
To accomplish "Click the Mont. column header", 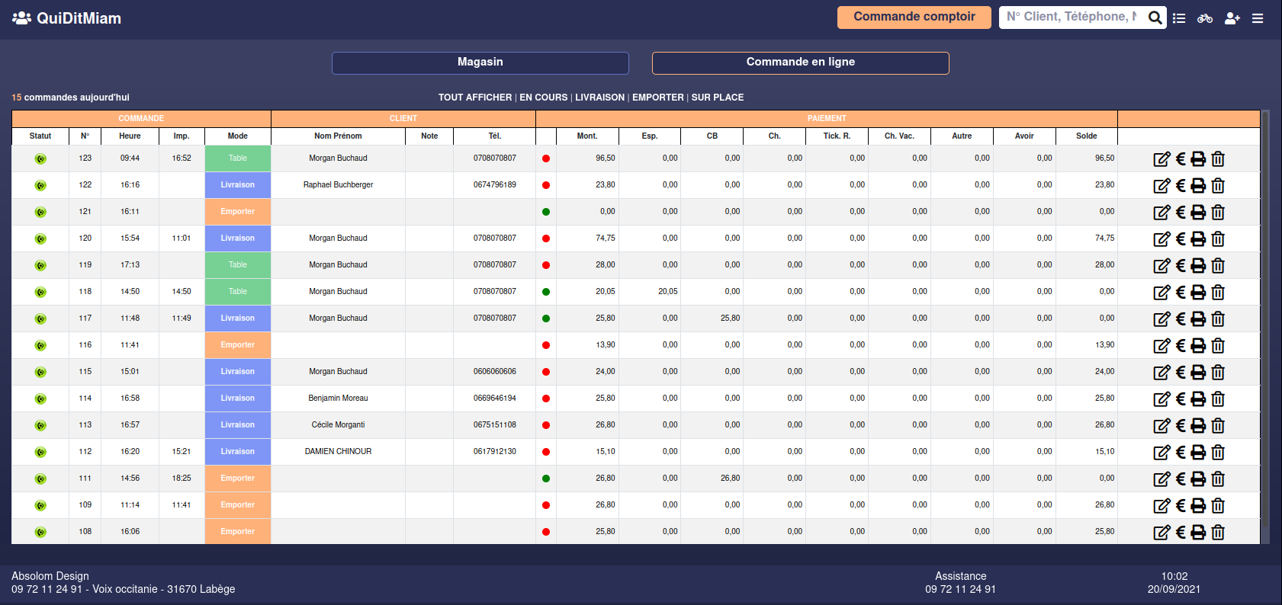I will (x=587, y=136).
